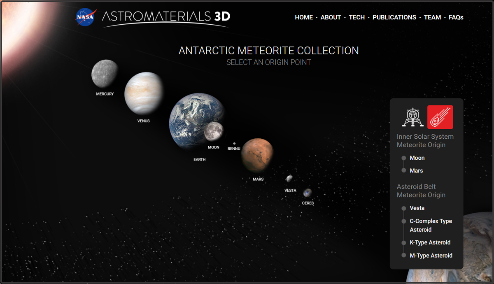Click the CERES text label
The height and width of the screenshot is (284, 494).
tap(308, 203)
